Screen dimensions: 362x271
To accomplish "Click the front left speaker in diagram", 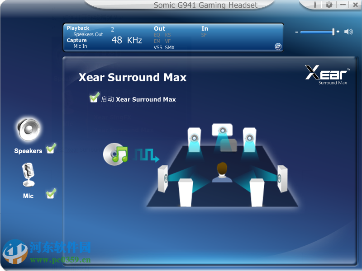I will (x=194, y=140).
